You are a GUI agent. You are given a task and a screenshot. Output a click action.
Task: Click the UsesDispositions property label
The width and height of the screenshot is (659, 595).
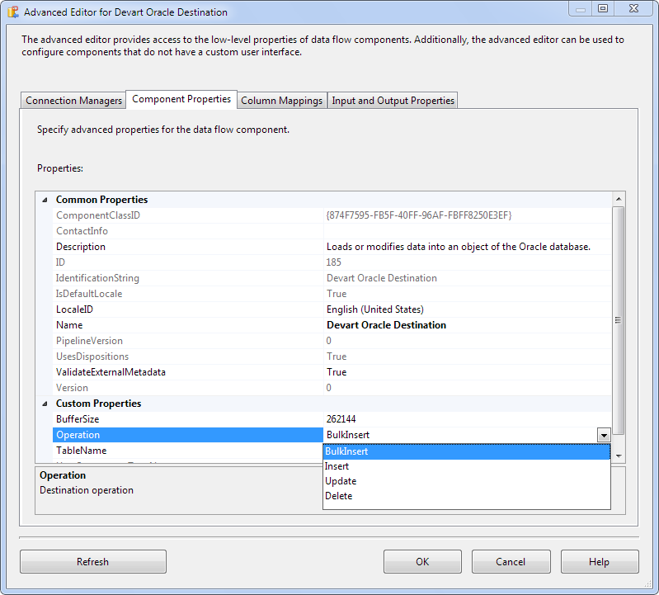(x=92, y=357)
